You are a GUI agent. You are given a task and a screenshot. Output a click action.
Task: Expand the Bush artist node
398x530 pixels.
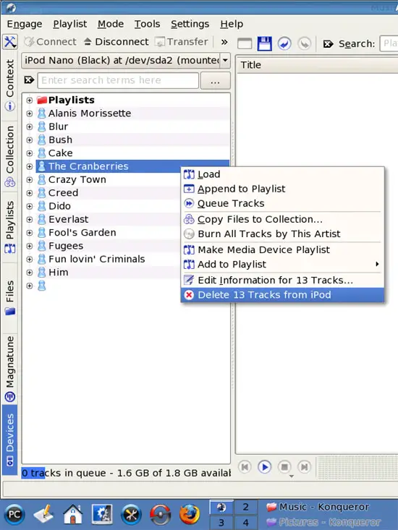point(30,140)
